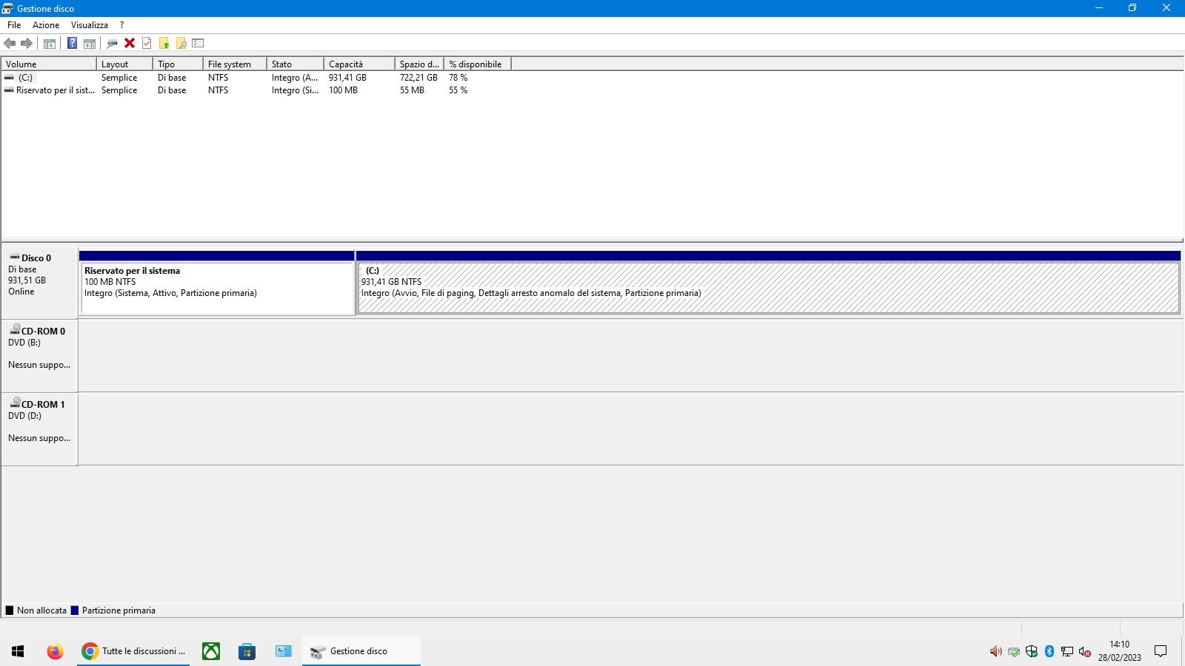The image size is (1185, 666).
Task: Open the clock showing 14:10
Action: (1120, 651)
